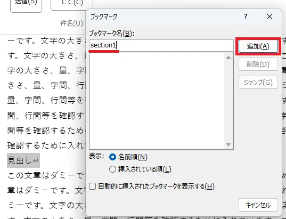Viewport: 286px width, 219px height.
Task: Click the CC(C) button
Action: point(72,3)
